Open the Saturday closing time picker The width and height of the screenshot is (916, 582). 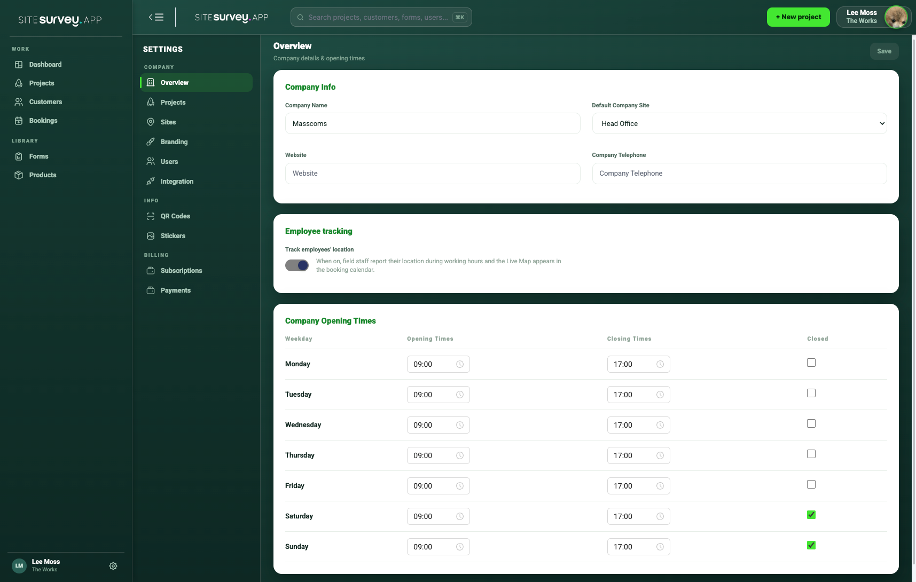(x=638, y=516)
